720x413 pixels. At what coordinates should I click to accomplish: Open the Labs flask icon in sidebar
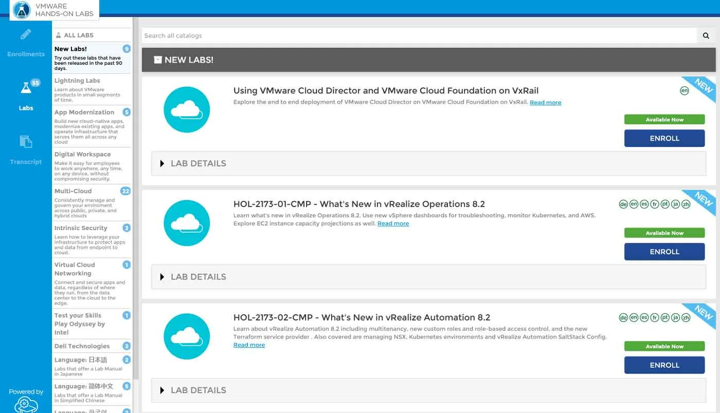point(26,88)
